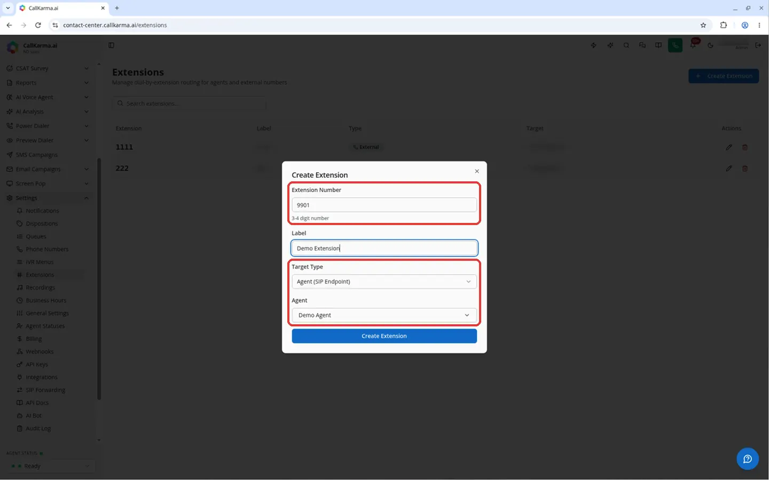Image resolution: width=769 pixels, height=480 pixels.
Task: Click the Search extensions field
Action: [189, 103]
